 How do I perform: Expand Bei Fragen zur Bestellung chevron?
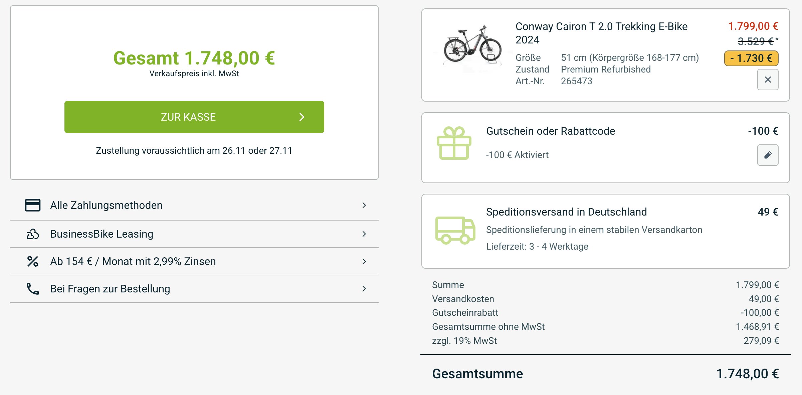[364, 289]
